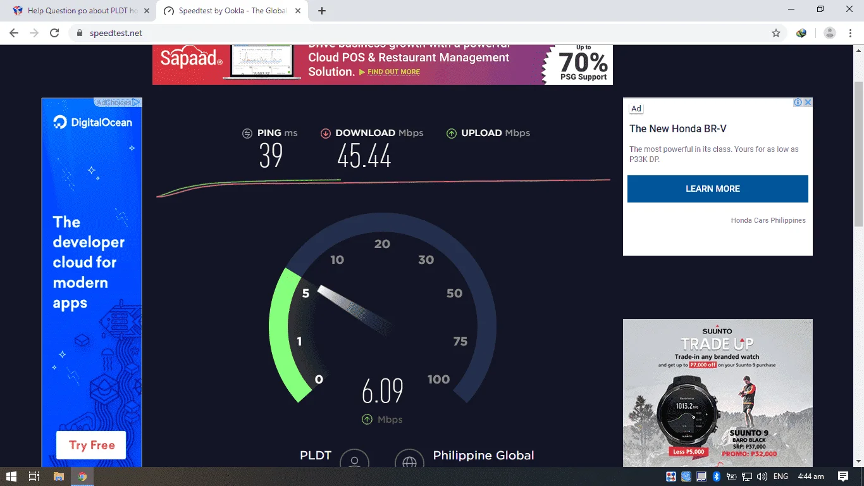Image resolution: width=864 pixels, height=486 pixels.
Task: Click the DigitalOcean logo in the side ad
Action: (92, 122)
